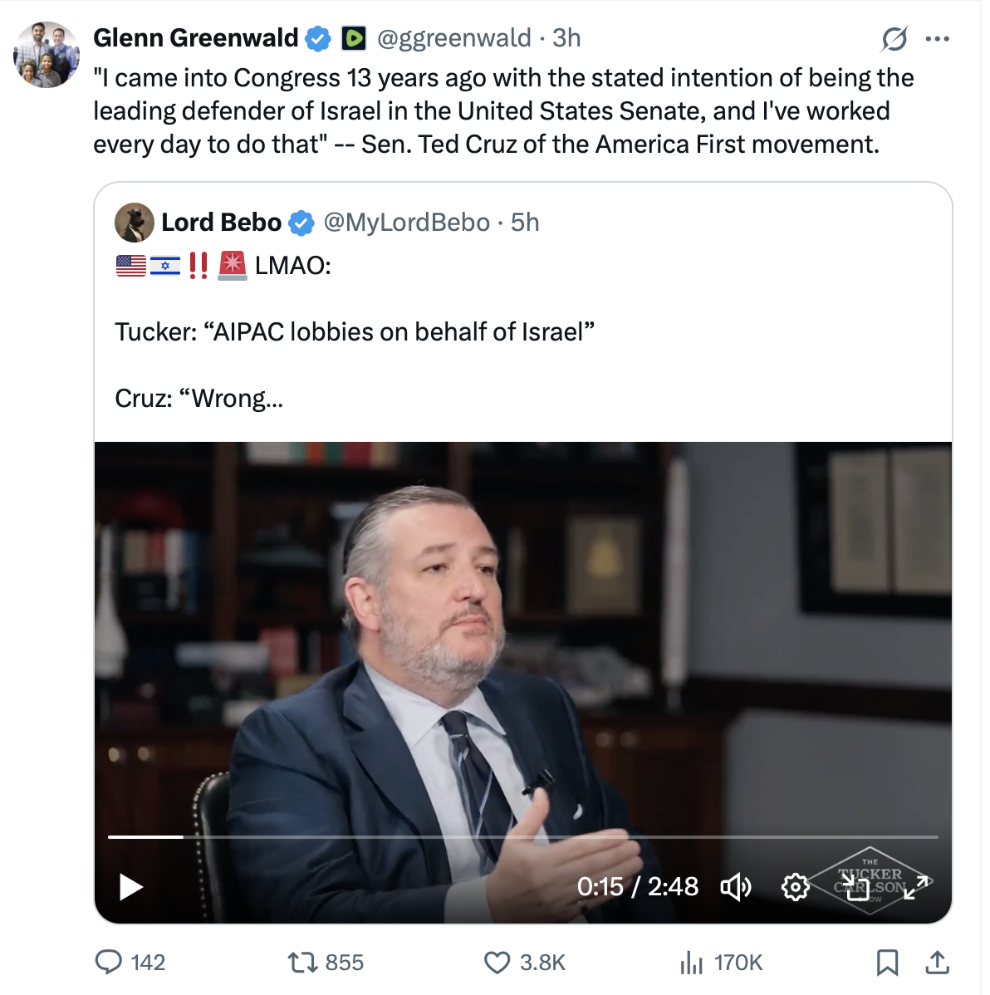The height and width of the screenshot is (995, 990).
Task: Repost this tweet via retweet icon
Action: tap(301, 962)
